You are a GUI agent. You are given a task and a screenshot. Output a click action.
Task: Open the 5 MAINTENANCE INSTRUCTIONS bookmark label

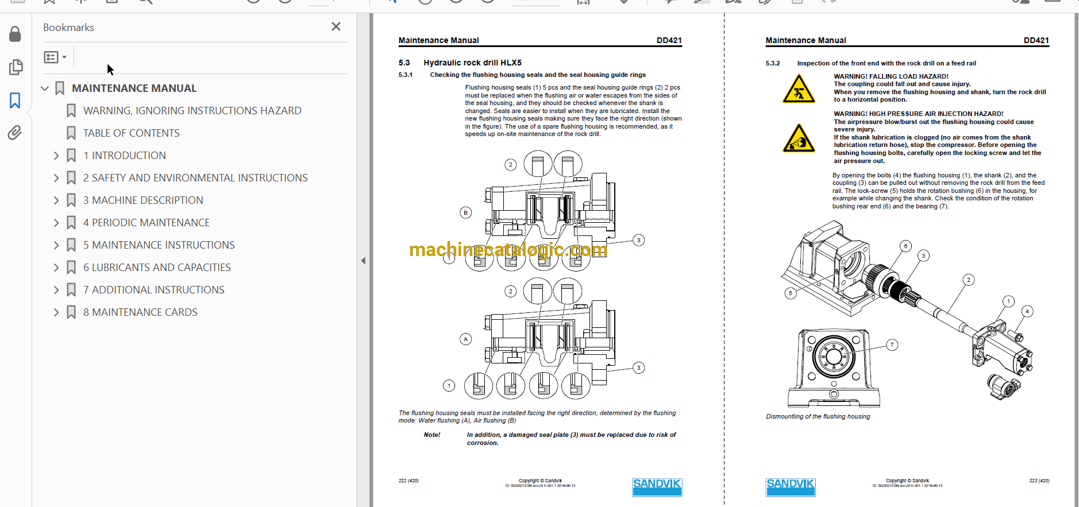pos(159,245)
